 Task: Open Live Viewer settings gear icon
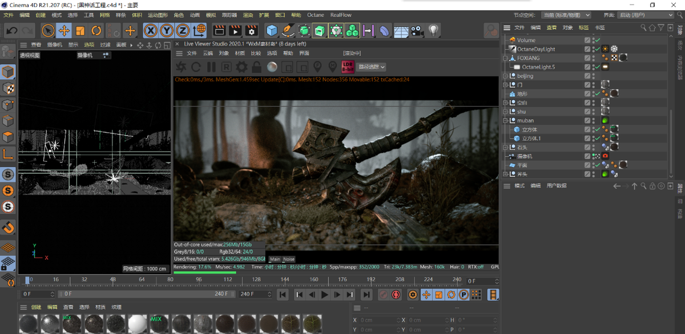(x=241, y=67)
